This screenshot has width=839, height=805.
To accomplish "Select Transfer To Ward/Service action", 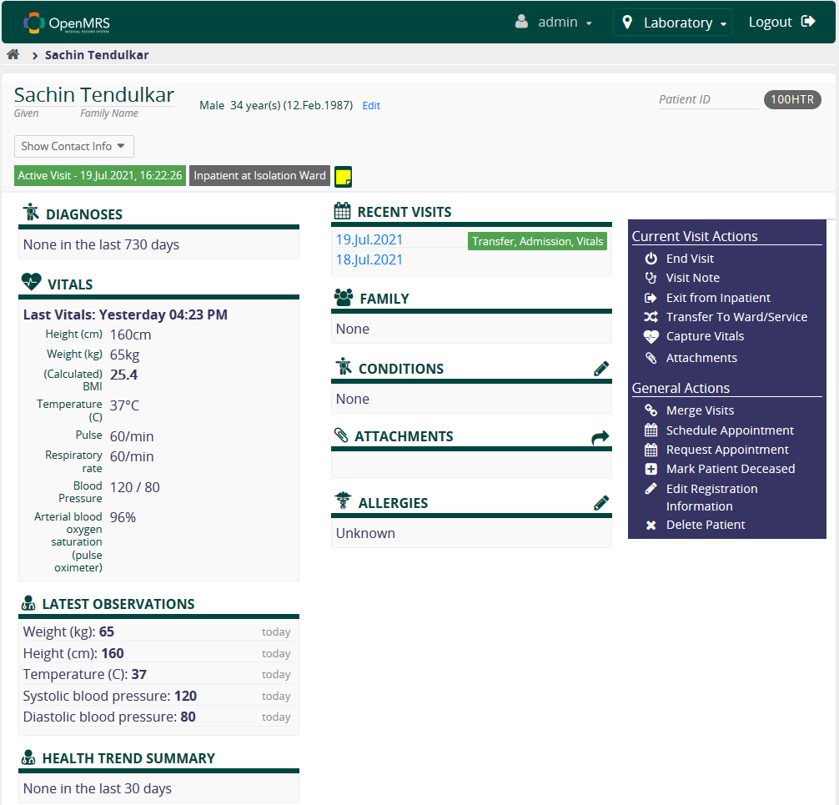I will pos(736,317).
